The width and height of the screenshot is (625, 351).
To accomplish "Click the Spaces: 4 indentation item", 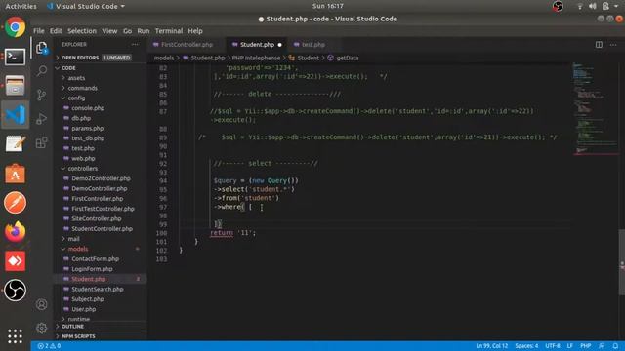I will [526, 346].
